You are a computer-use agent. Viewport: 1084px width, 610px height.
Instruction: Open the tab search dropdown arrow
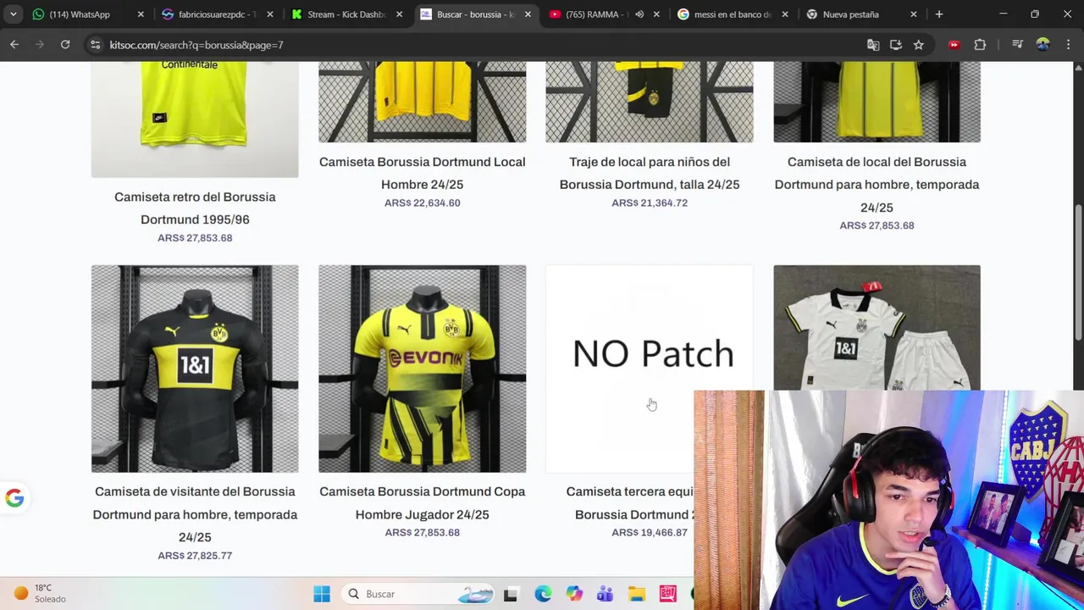(x=13, y=14)
